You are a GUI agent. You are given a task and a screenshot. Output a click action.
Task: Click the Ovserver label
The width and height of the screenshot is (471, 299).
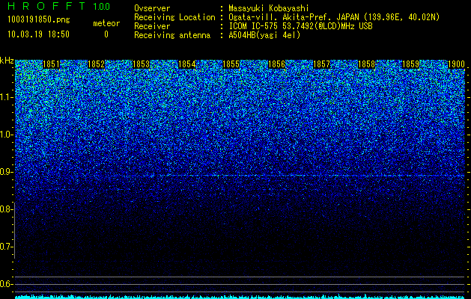(x=152, y=8)
